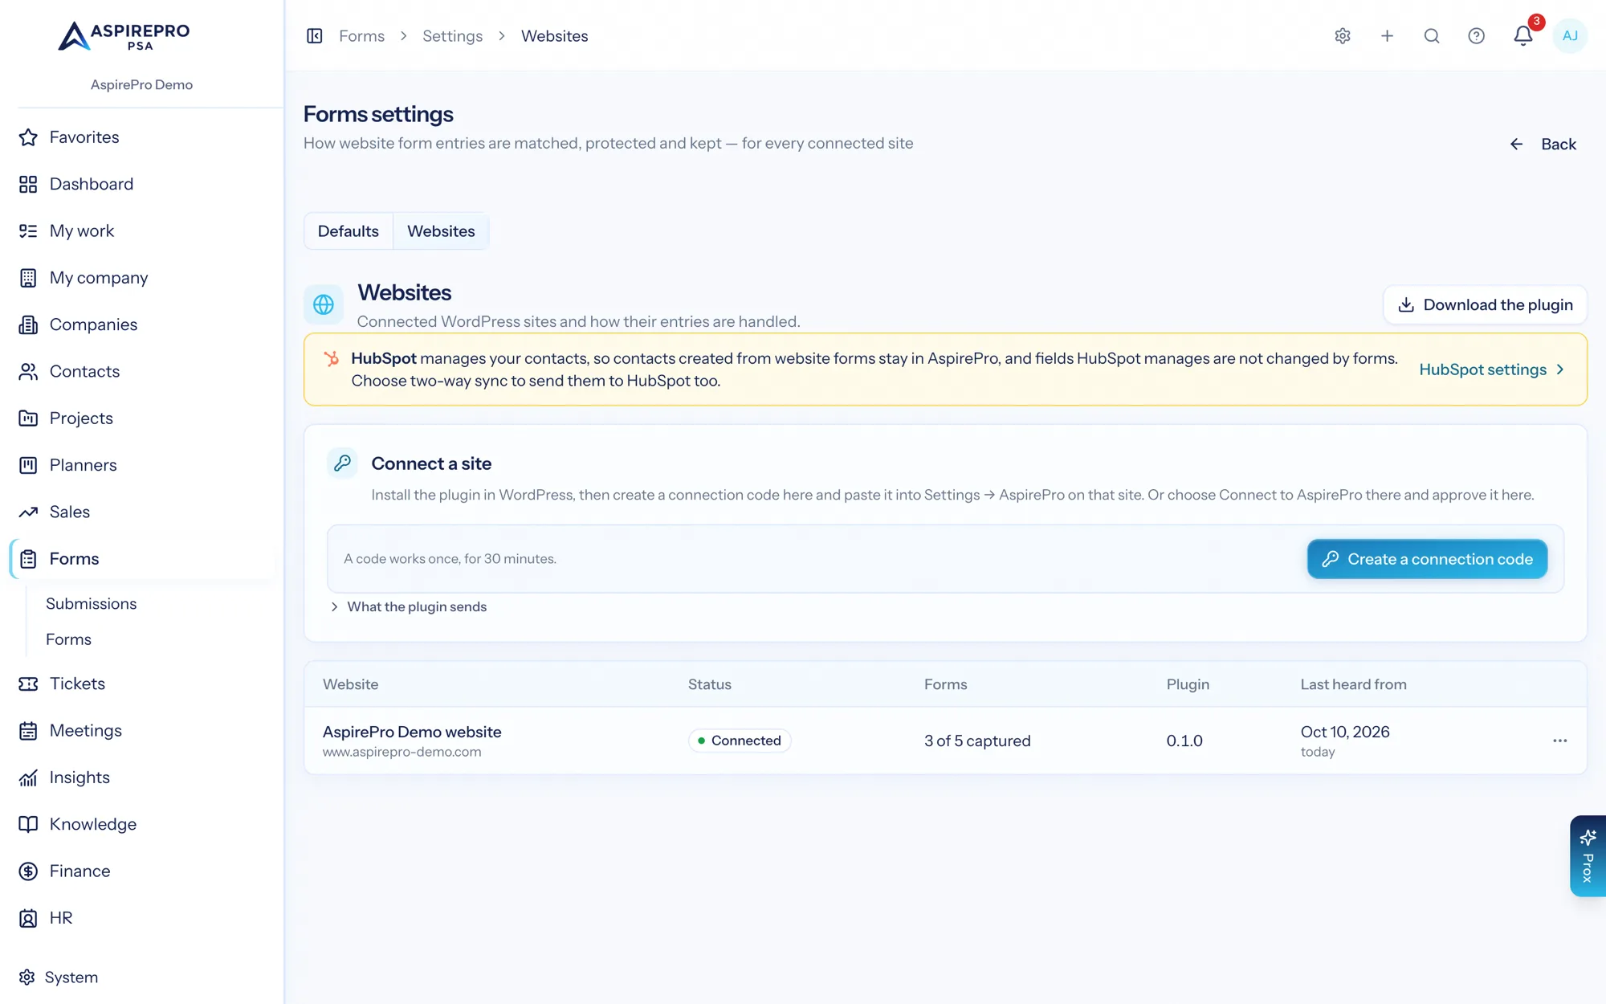Image resolution: width=1606 pixels, height=1004 pixels.
Task: Switch to the Defaults tab
Action: 348,231
